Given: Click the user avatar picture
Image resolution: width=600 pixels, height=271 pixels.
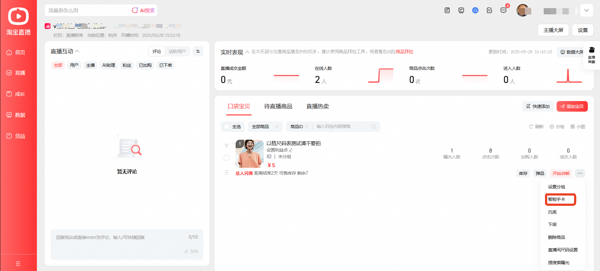Looking at the screenshot, I should (522, 10).
